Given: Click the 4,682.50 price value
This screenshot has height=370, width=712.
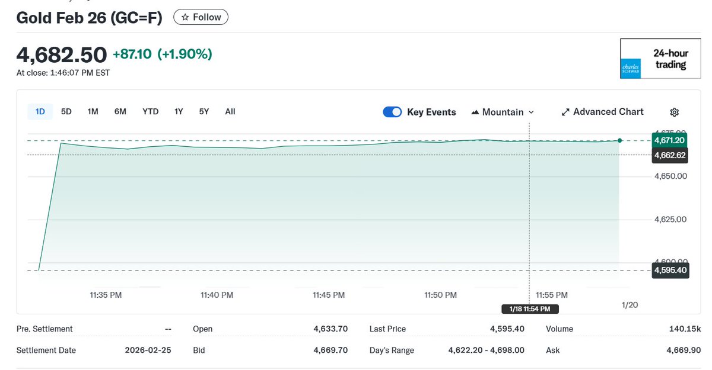Looking at the screenshot, I should (62, 54).
